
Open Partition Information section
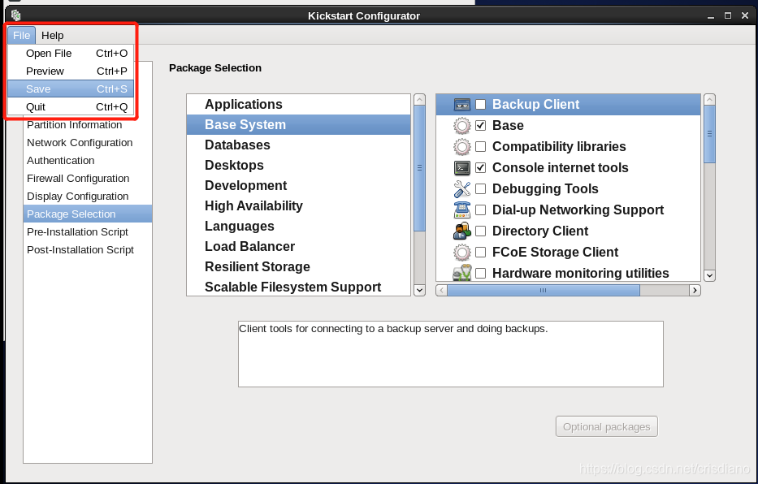click(88, 124)
